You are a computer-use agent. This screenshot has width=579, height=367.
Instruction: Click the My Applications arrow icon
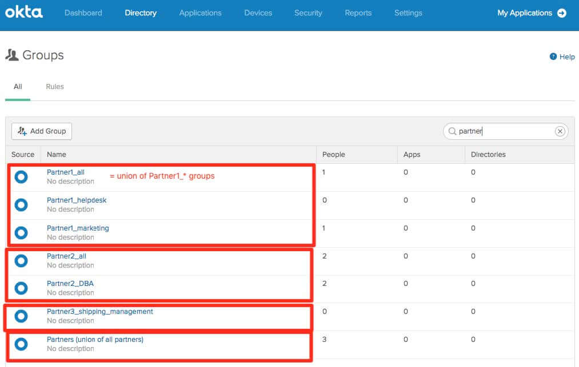562,13
